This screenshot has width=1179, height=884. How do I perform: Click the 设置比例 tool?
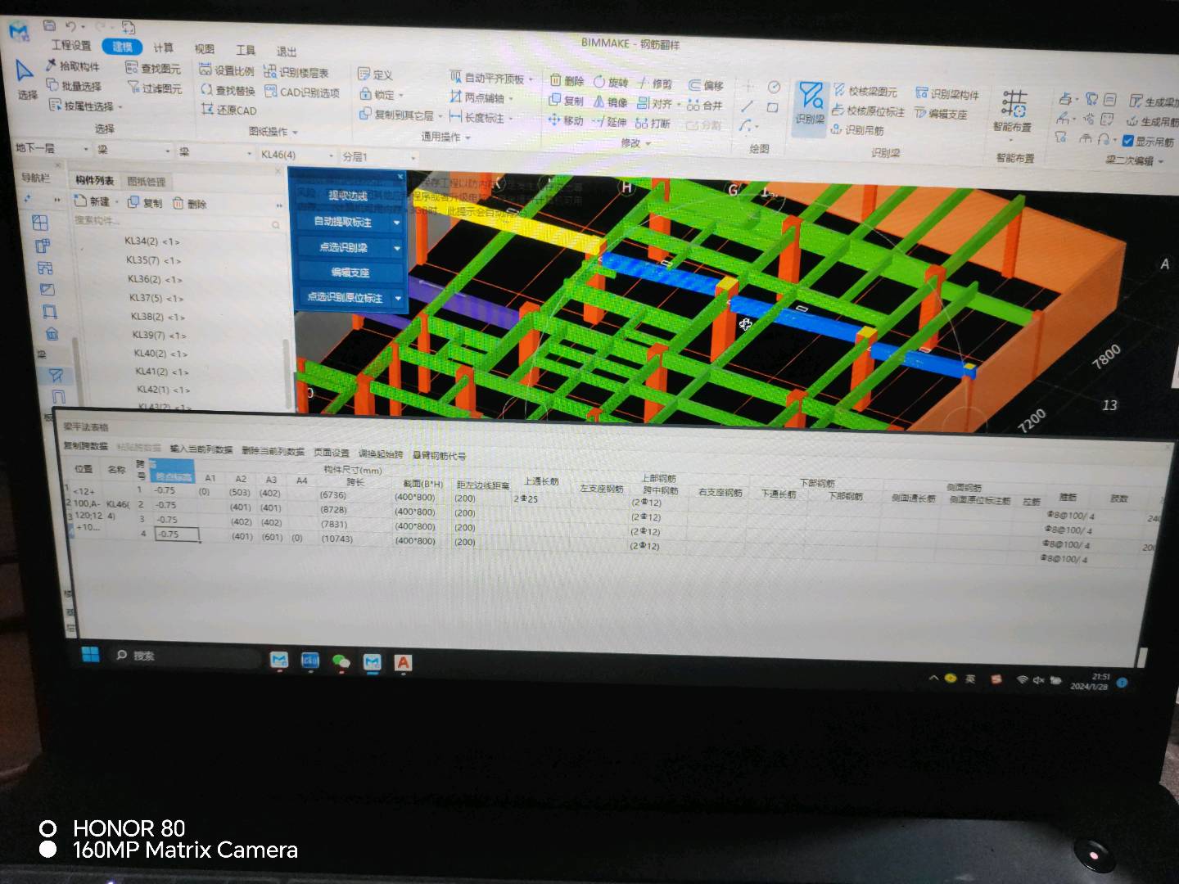coord(227,70)
